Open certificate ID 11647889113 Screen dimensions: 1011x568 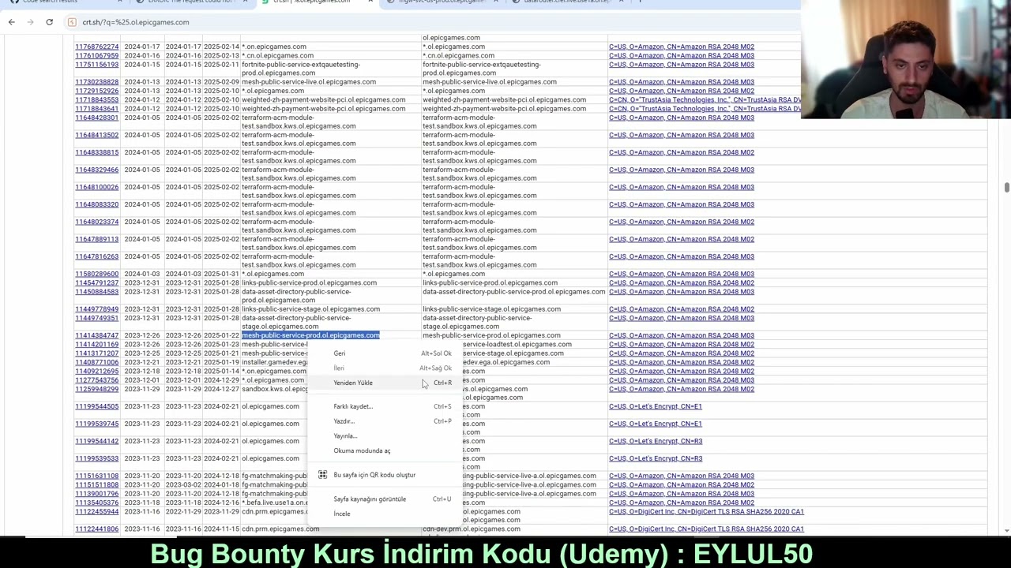tap(97, 239)
